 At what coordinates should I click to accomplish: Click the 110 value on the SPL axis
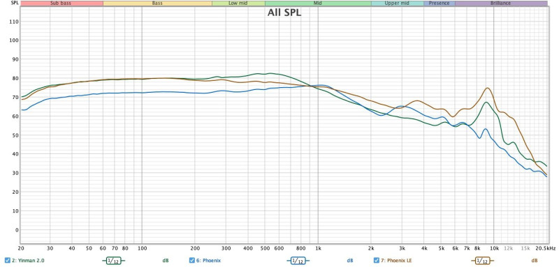(x=15, y=22)
